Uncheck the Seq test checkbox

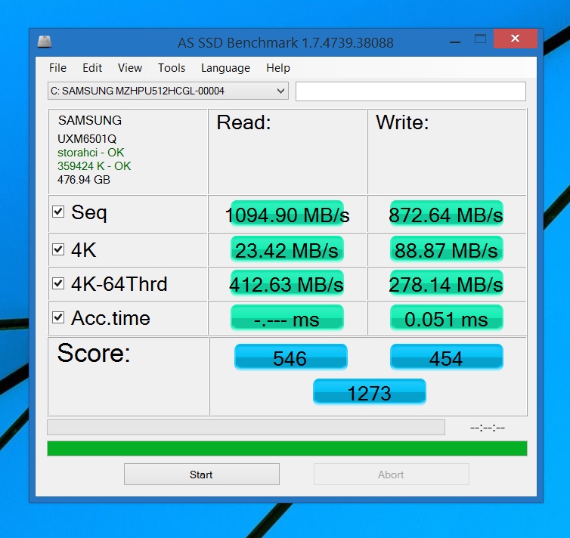click(x=58, y=212)
